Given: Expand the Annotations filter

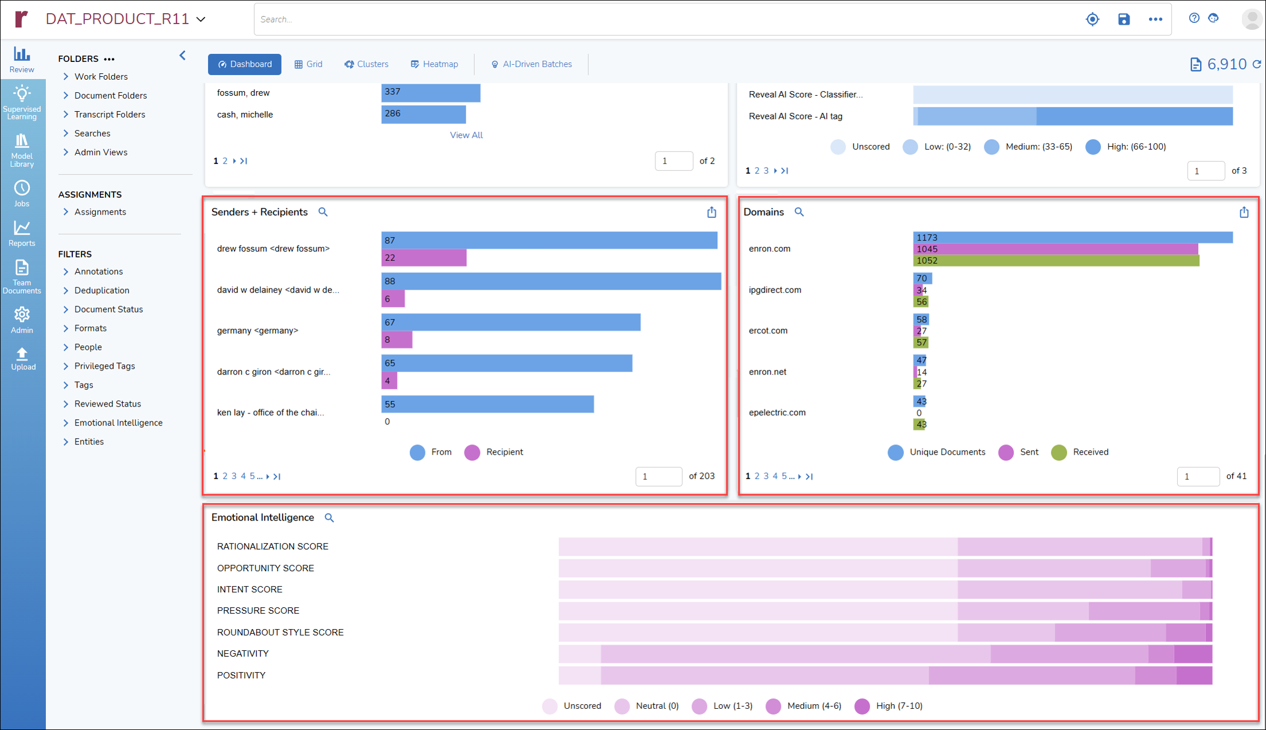Looking at the screenshot, I should pos(66,271).
